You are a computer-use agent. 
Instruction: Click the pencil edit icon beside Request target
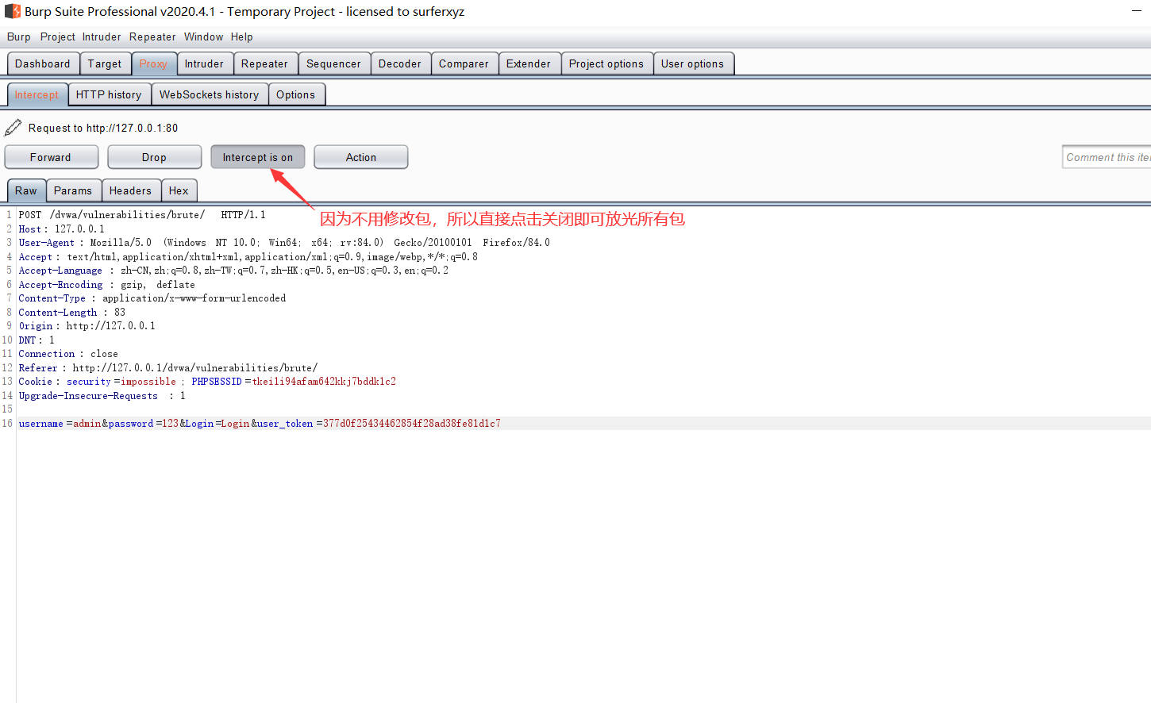click(13, 127)
